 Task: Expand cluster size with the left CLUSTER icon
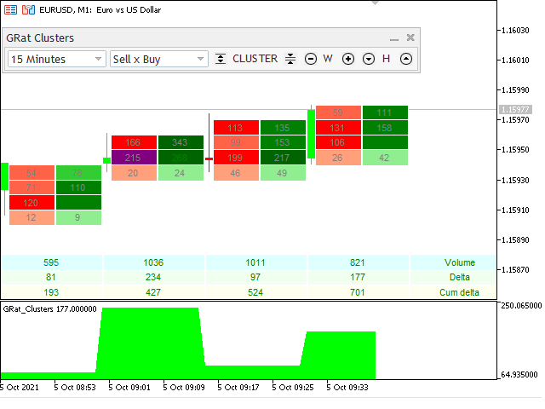point(221,59)
